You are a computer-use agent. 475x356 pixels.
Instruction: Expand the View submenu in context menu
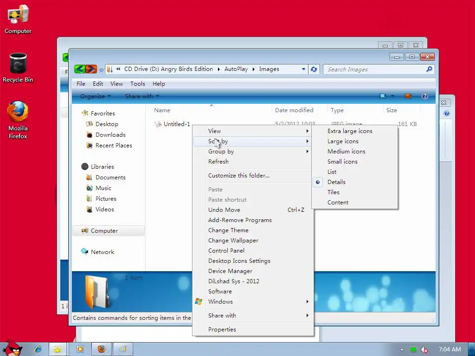pyautogui.click(x=253, y=131)
